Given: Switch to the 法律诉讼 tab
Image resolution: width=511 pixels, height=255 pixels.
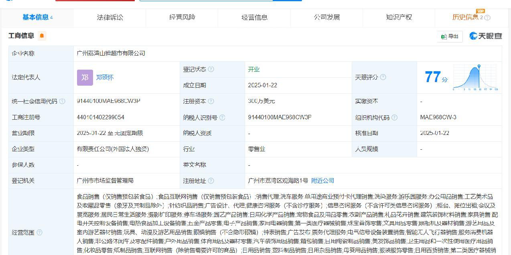Looking at the screenshot, I should pos(110,17).
